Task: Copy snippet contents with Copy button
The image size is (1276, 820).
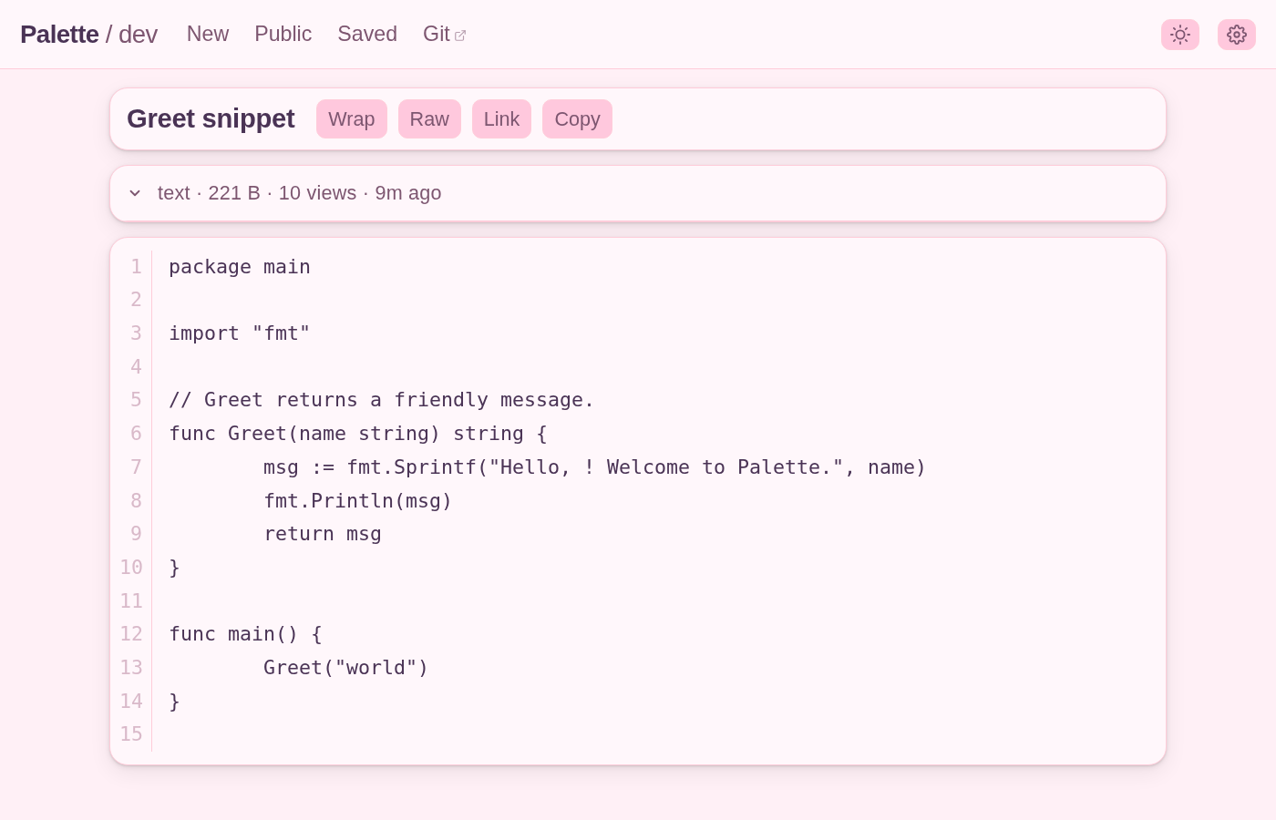Action: [x=577, y=119]
